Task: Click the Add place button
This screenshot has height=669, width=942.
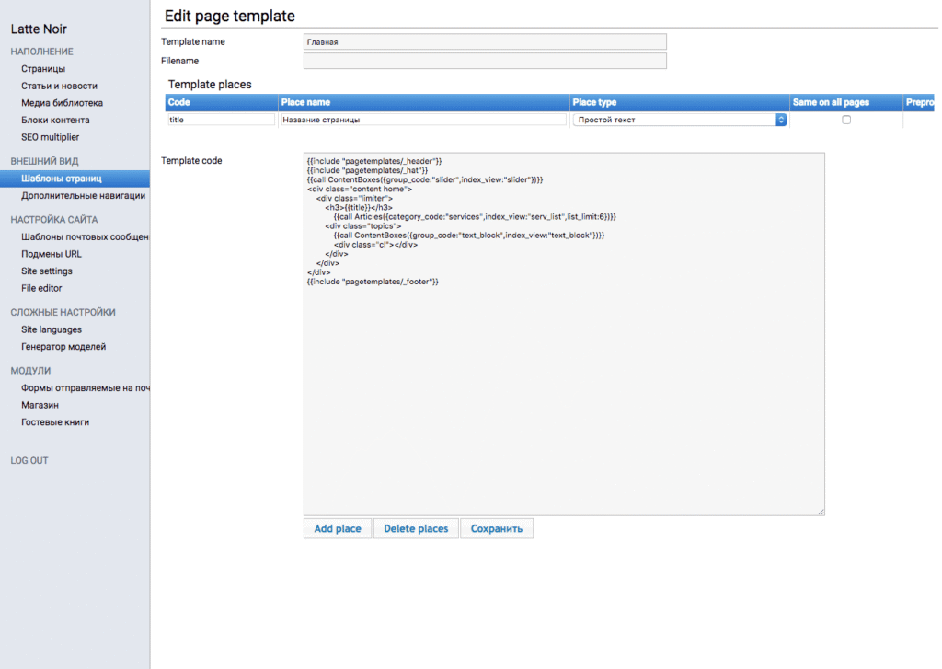Action: [x=337, y=529]
